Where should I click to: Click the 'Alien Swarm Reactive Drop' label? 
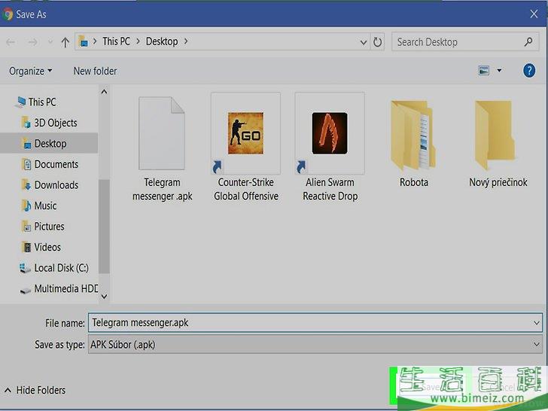[x=330, y=189]
